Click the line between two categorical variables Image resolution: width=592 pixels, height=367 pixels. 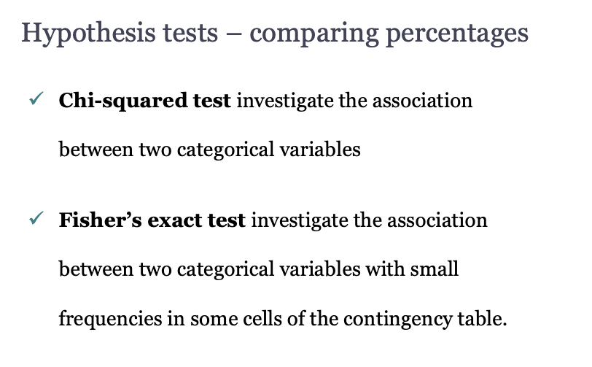pos(209,150)
